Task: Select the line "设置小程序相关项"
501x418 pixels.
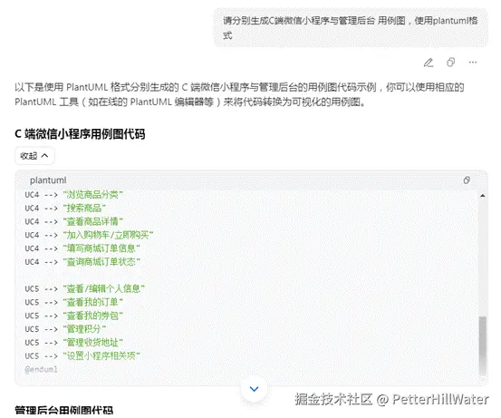Action: coord(82,356)
